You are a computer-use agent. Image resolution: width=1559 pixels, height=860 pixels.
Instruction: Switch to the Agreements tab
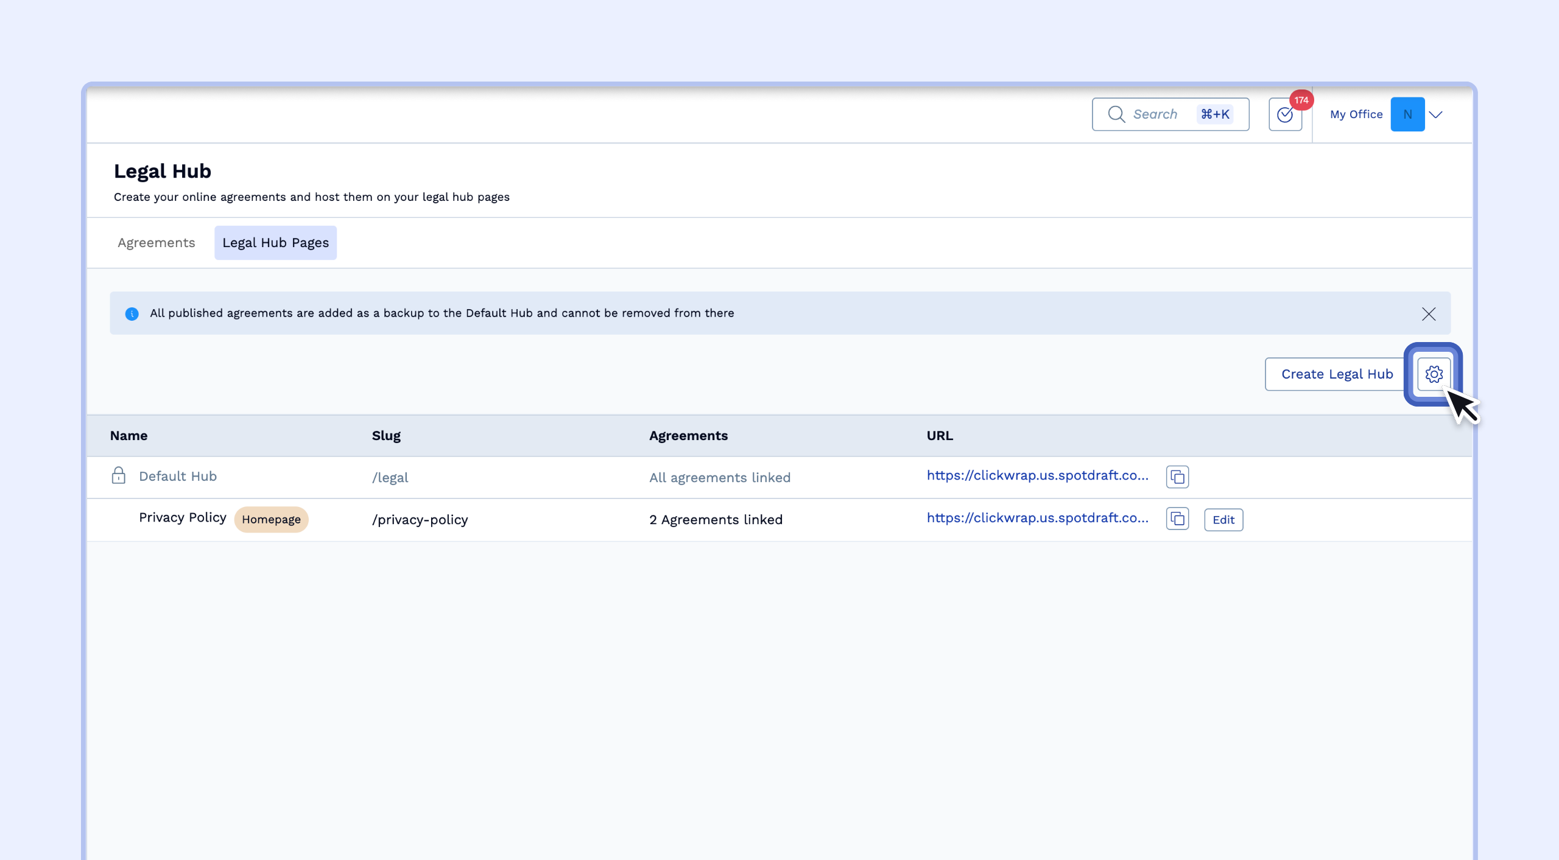point(156,243)
